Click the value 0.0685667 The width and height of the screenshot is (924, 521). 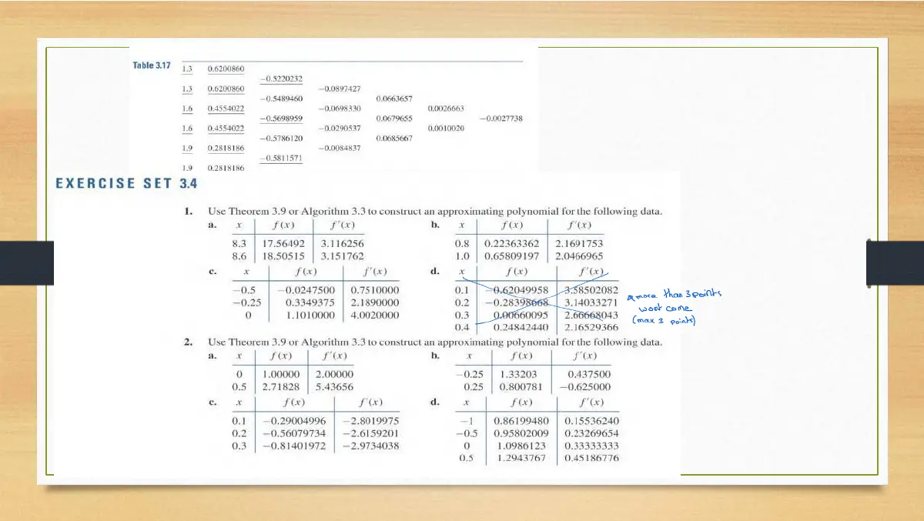[x=394, y=139]
